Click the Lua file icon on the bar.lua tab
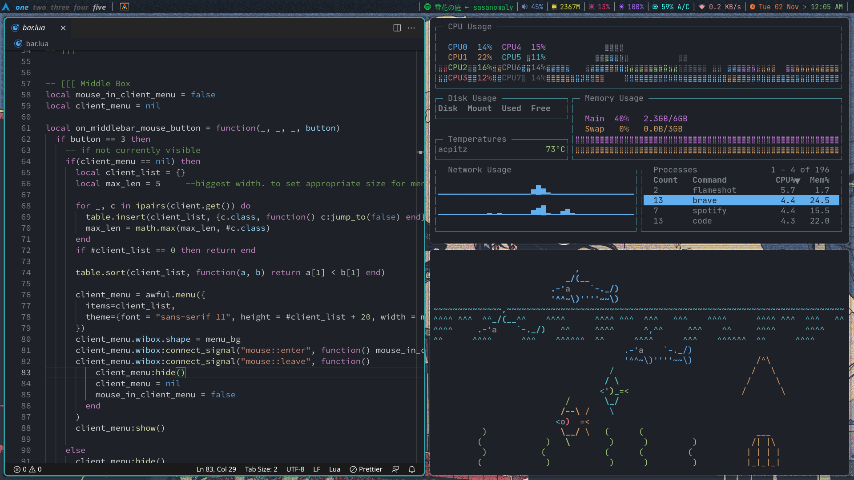The height and width of the screenshot is (480, 854). (x=15, y=28)
